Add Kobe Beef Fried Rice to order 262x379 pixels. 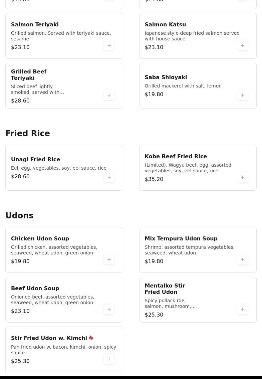tap(243, 177)
